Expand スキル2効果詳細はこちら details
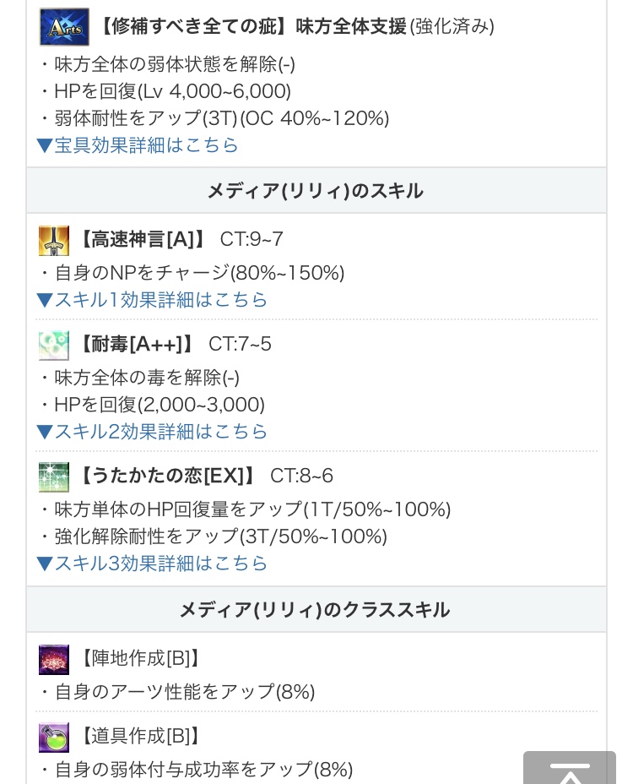This screenshot has height=784, width=633. (x=152, y=432)
